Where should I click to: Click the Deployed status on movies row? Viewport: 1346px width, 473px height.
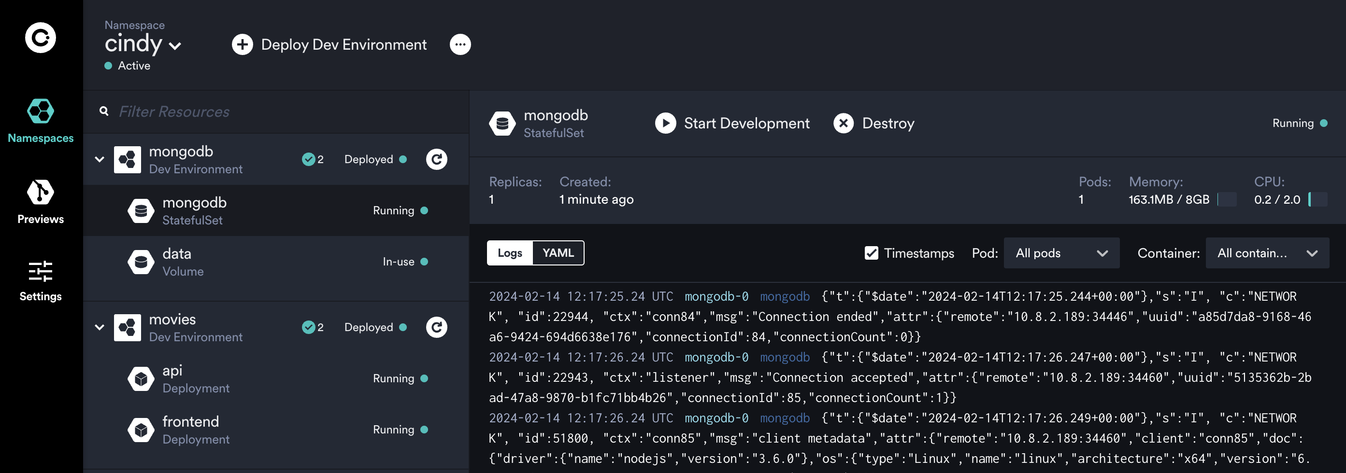point(375,327)
